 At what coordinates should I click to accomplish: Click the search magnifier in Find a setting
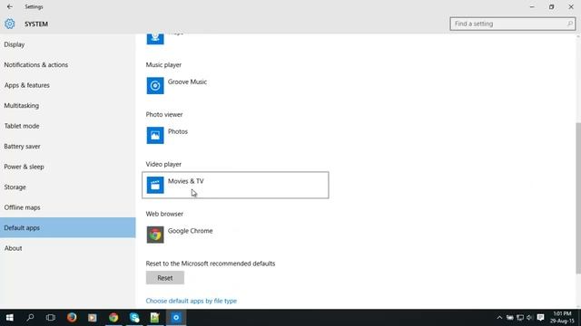coord(569,24)
